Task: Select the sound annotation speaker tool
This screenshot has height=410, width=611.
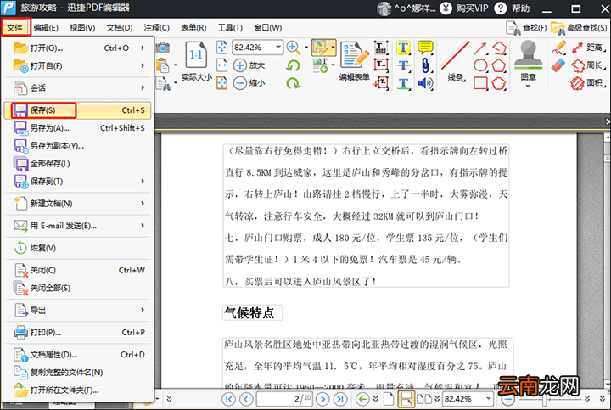Action: (425, 83)
